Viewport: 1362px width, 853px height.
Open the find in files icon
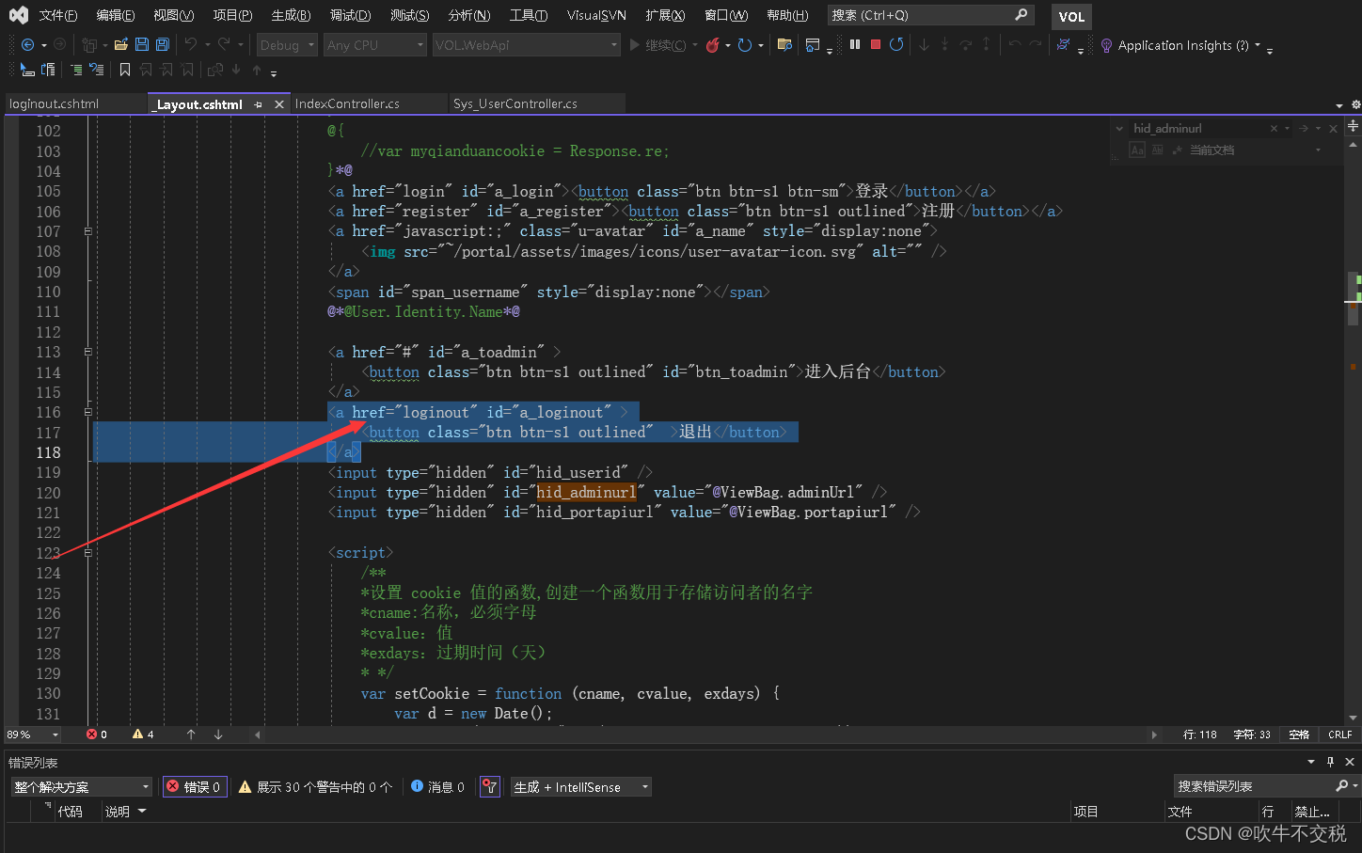pos(784,45)
